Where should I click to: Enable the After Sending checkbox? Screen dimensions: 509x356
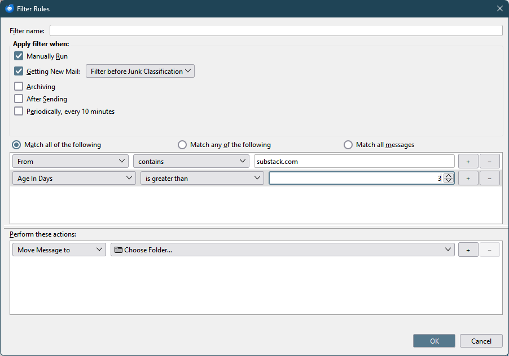click(x=19, y=99)
